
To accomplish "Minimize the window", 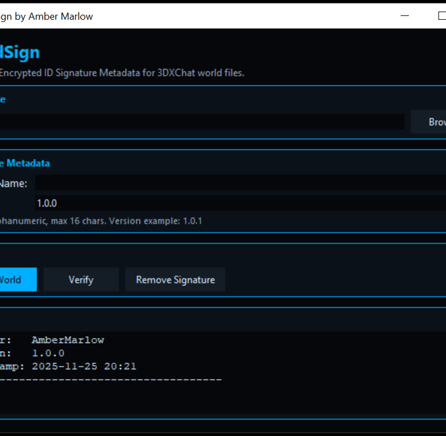I will [404, 16].
